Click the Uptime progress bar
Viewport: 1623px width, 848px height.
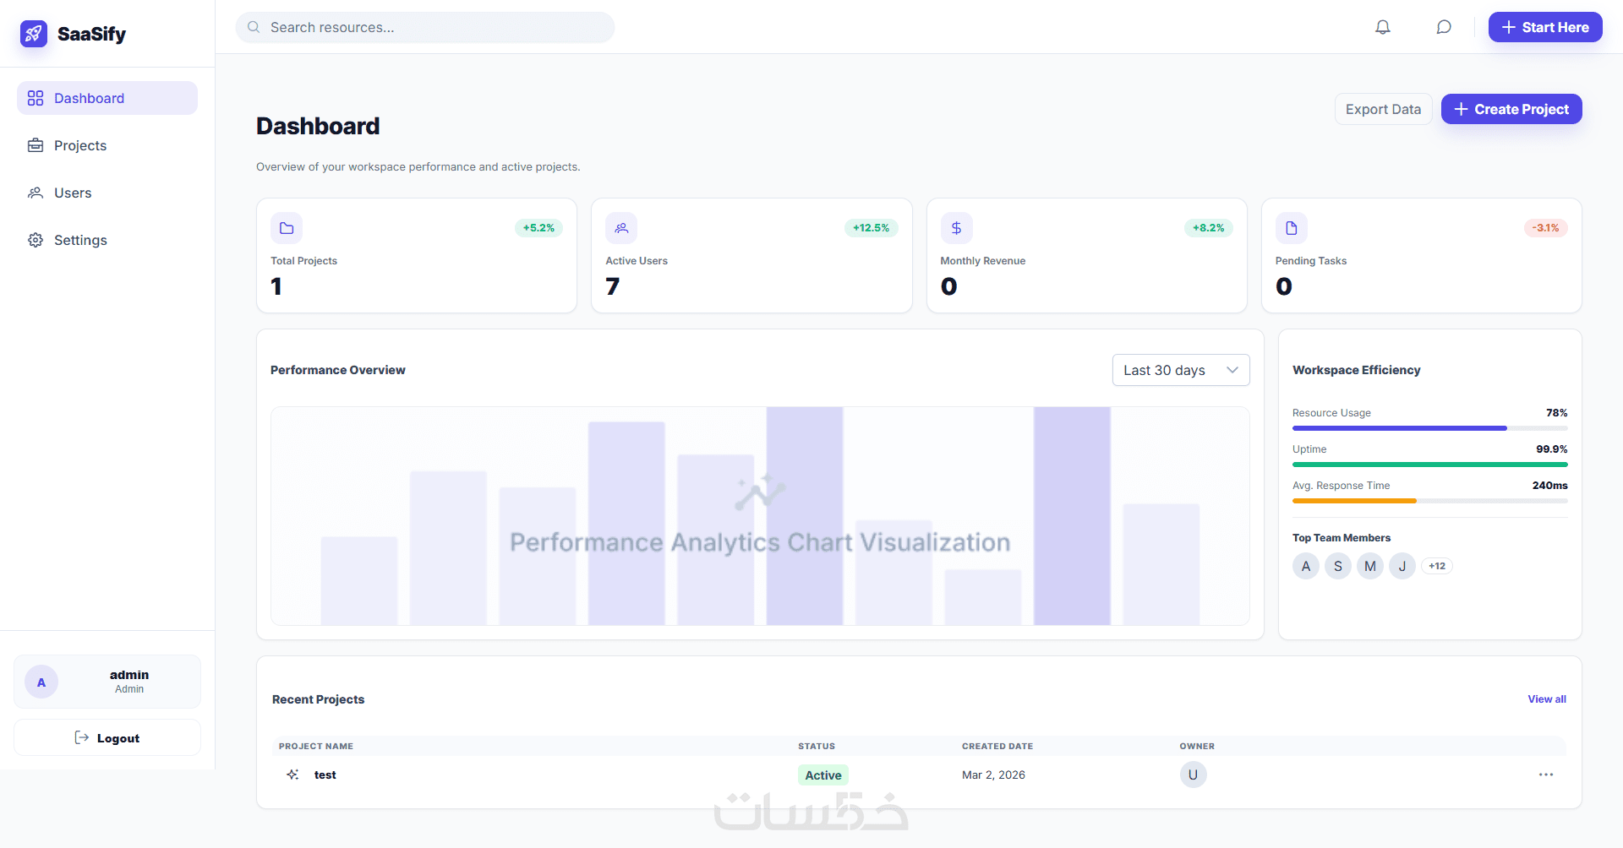coord(1430,465)
